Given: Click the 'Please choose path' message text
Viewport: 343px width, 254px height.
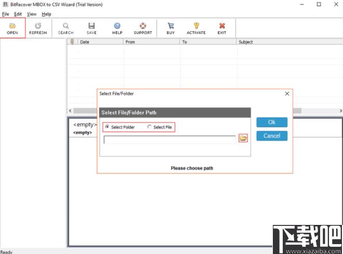Looking at the screenshot, I should pyautogui.click(x=192, y=168).
